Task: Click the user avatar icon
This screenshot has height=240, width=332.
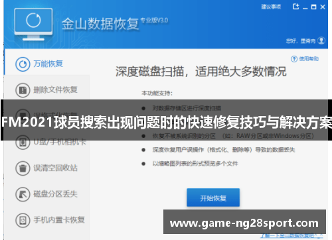Action: tap(321, 40)
